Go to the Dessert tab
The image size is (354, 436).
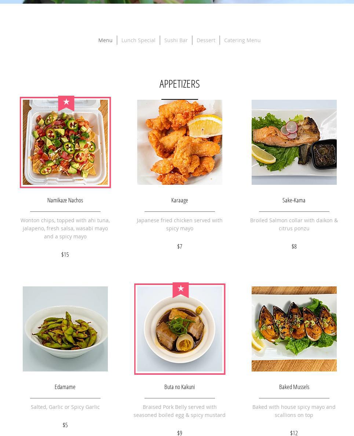[206, 40]
